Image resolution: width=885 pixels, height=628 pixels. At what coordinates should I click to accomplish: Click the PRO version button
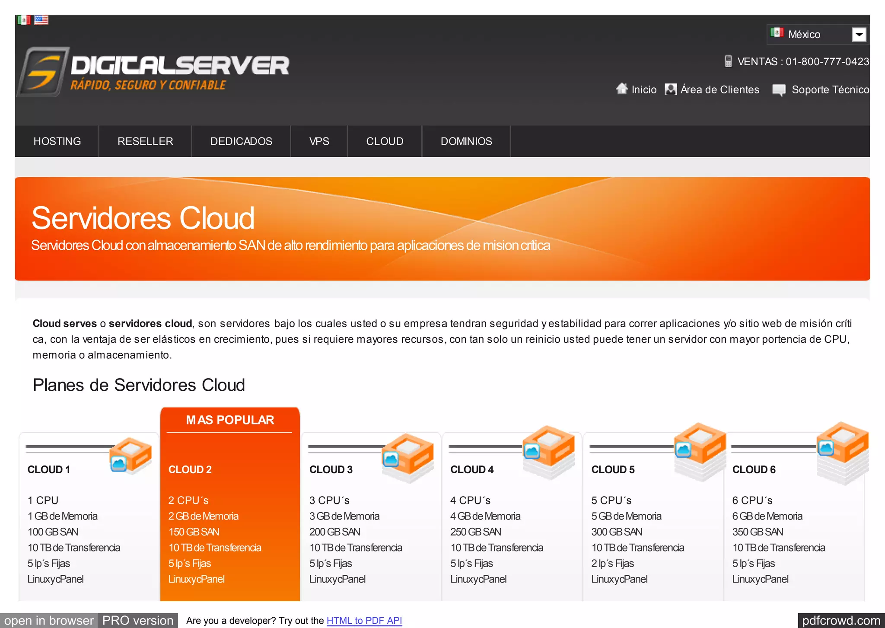[137, 621]
